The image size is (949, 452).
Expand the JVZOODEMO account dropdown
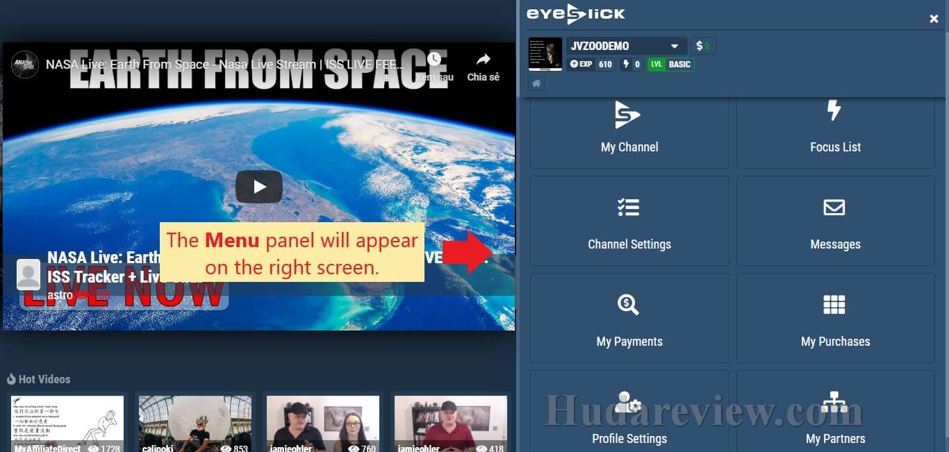click(627, 46)
